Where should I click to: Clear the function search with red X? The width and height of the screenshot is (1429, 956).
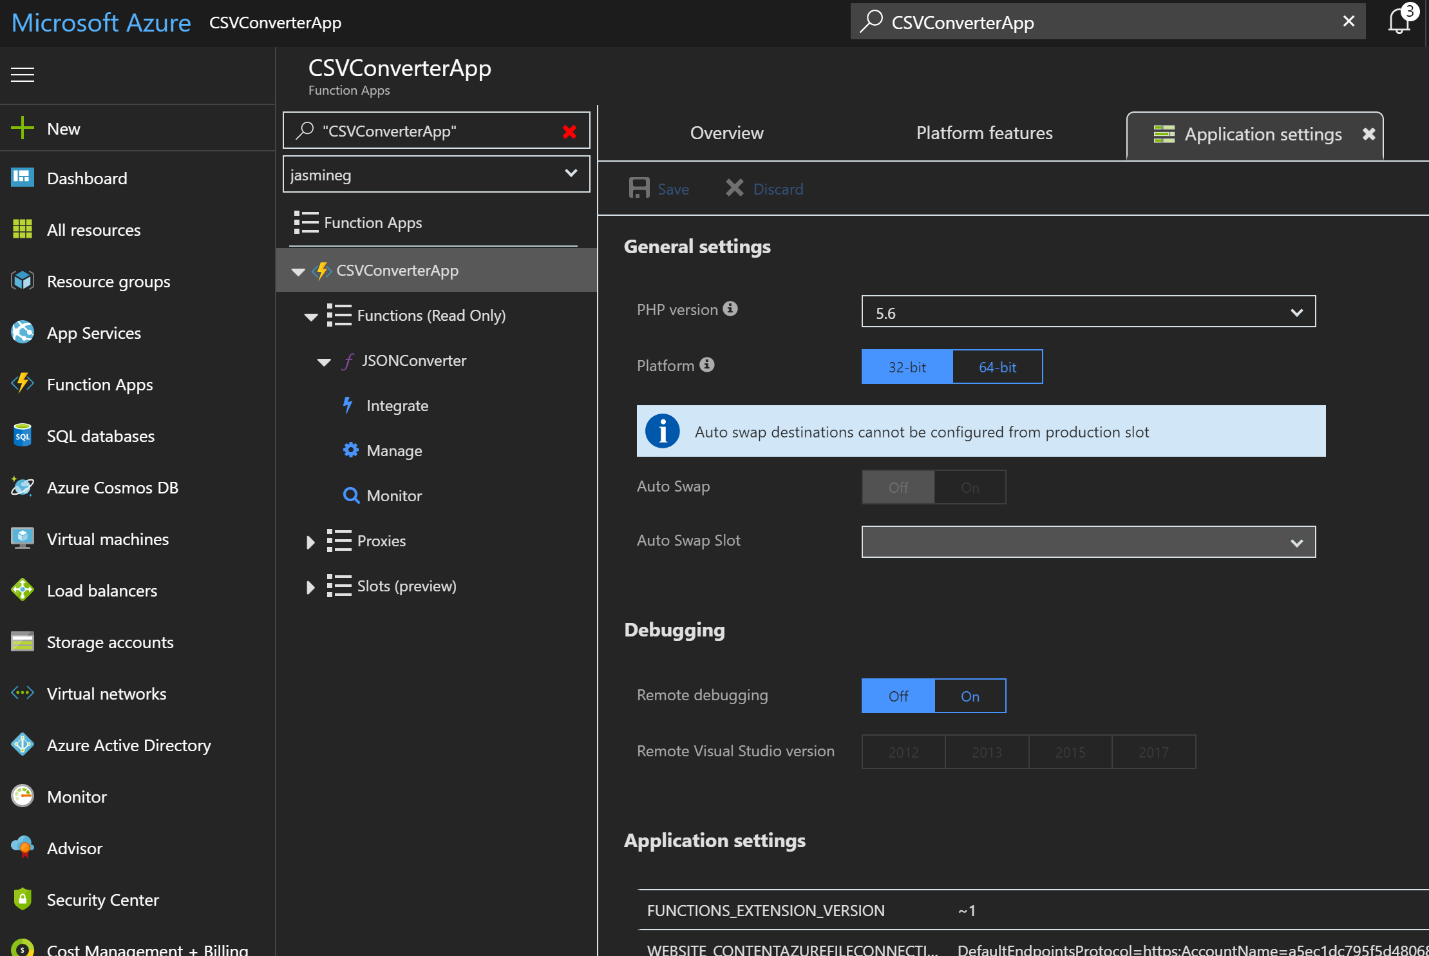[569, 131]
